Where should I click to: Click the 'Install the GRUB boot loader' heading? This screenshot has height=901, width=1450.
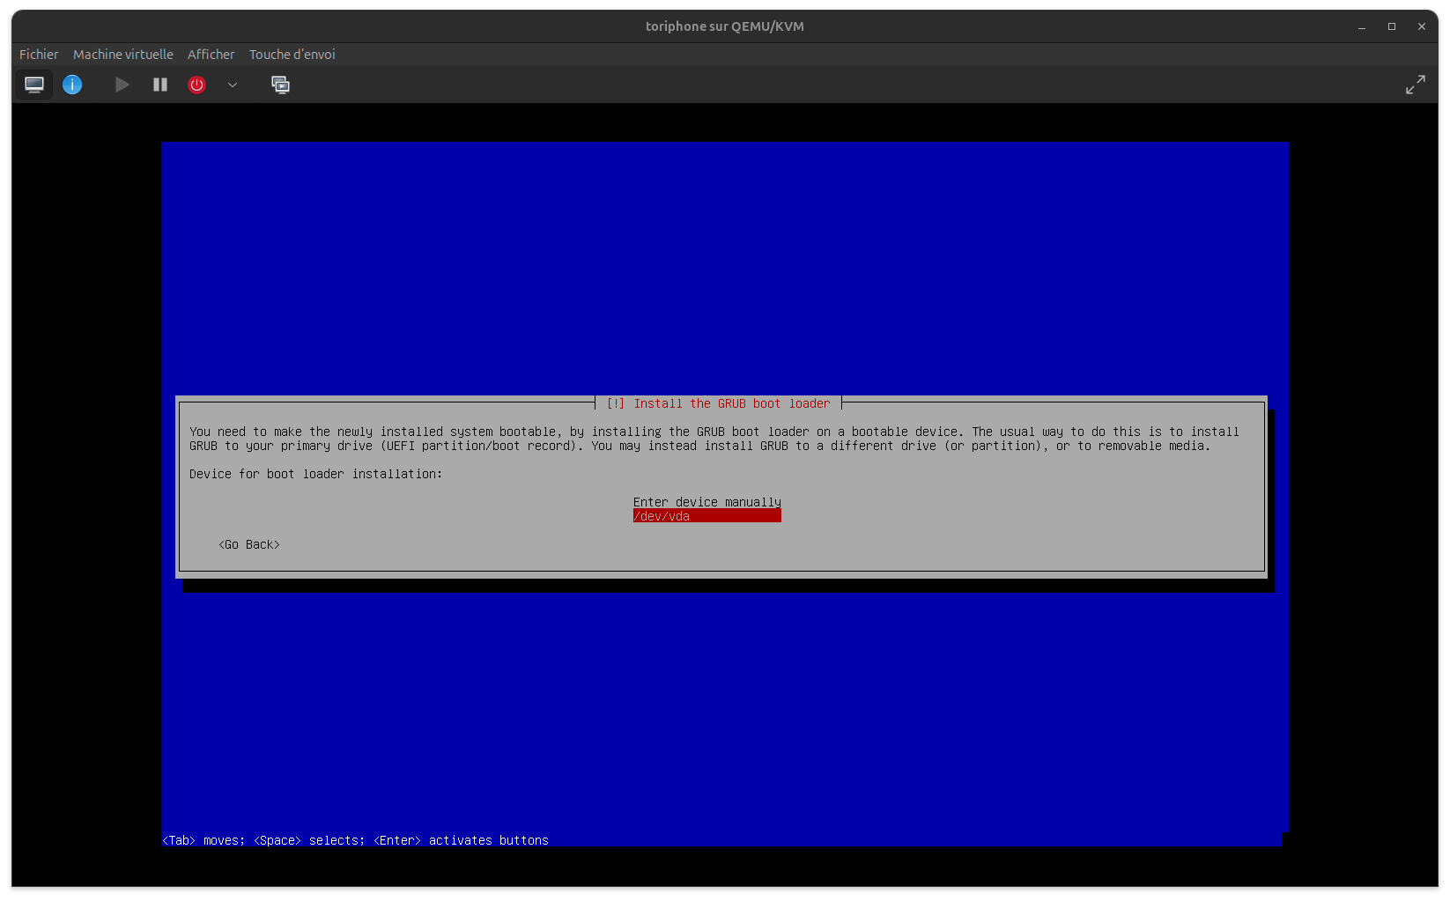tap(719, 403)
